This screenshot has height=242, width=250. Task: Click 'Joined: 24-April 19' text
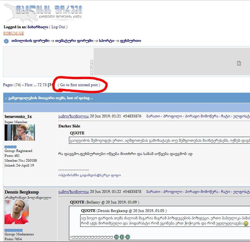coord(19,165)
